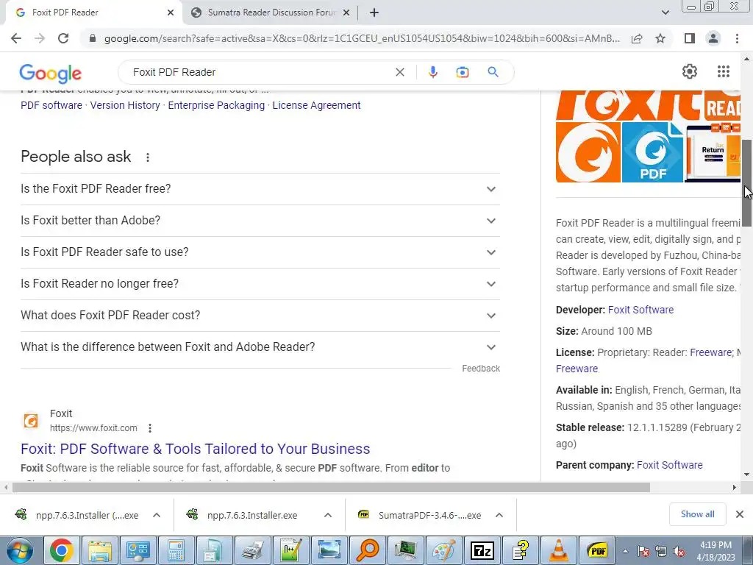Open Chrome three-dot menu
The height and width of the screenshot is (565, 753).
tap(737, 38)
